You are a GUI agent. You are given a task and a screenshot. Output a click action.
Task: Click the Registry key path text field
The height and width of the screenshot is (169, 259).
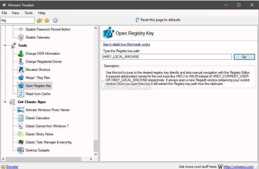[x=167, y=57]
